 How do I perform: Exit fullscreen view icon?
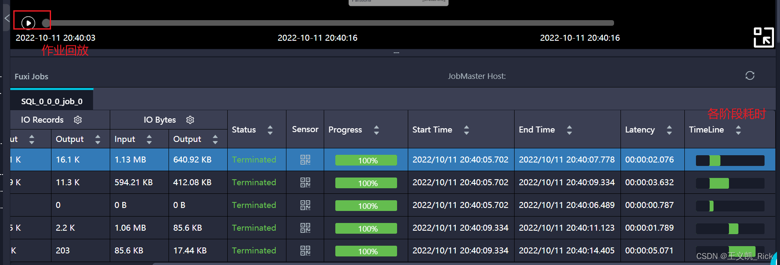(x=764, y=37)
